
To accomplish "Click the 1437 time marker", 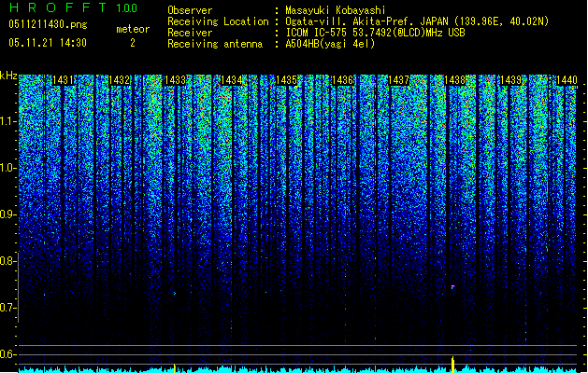I will click(398, 80).
